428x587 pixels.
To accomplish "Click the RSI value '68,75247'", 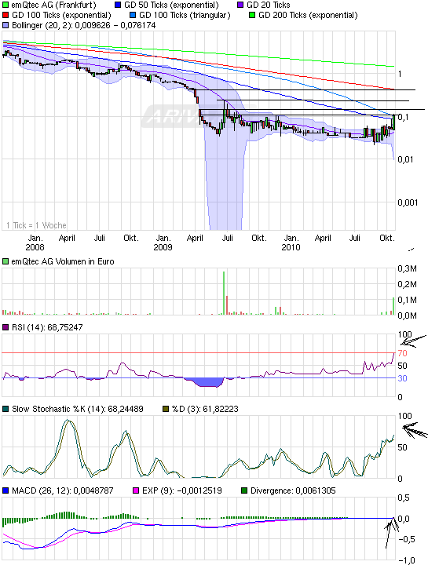I will point(65,327).
